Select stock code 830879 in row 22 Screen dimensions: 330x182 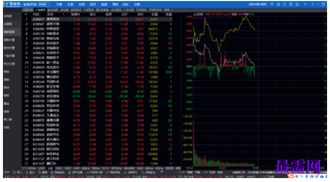coord(38,121)
